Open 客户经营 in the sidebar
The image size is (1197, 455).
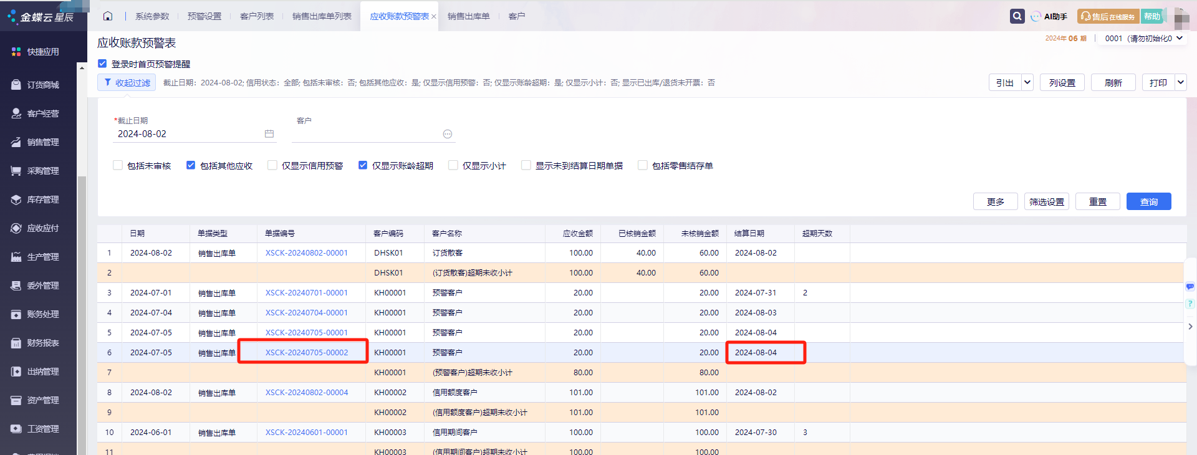(36, 113)
